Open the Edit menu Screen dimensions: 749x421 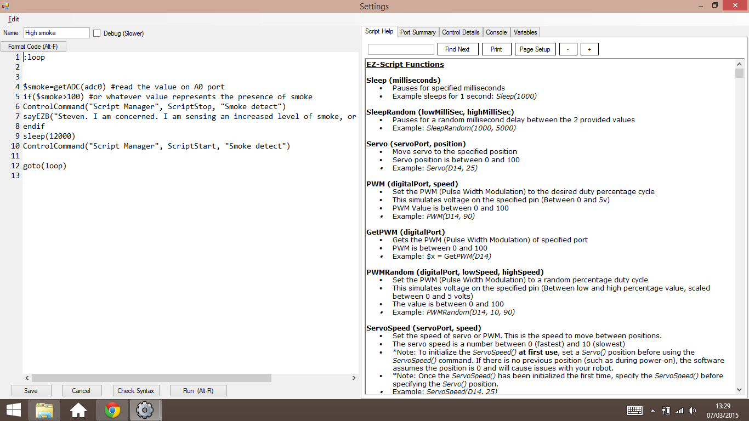tap(13, 19)
